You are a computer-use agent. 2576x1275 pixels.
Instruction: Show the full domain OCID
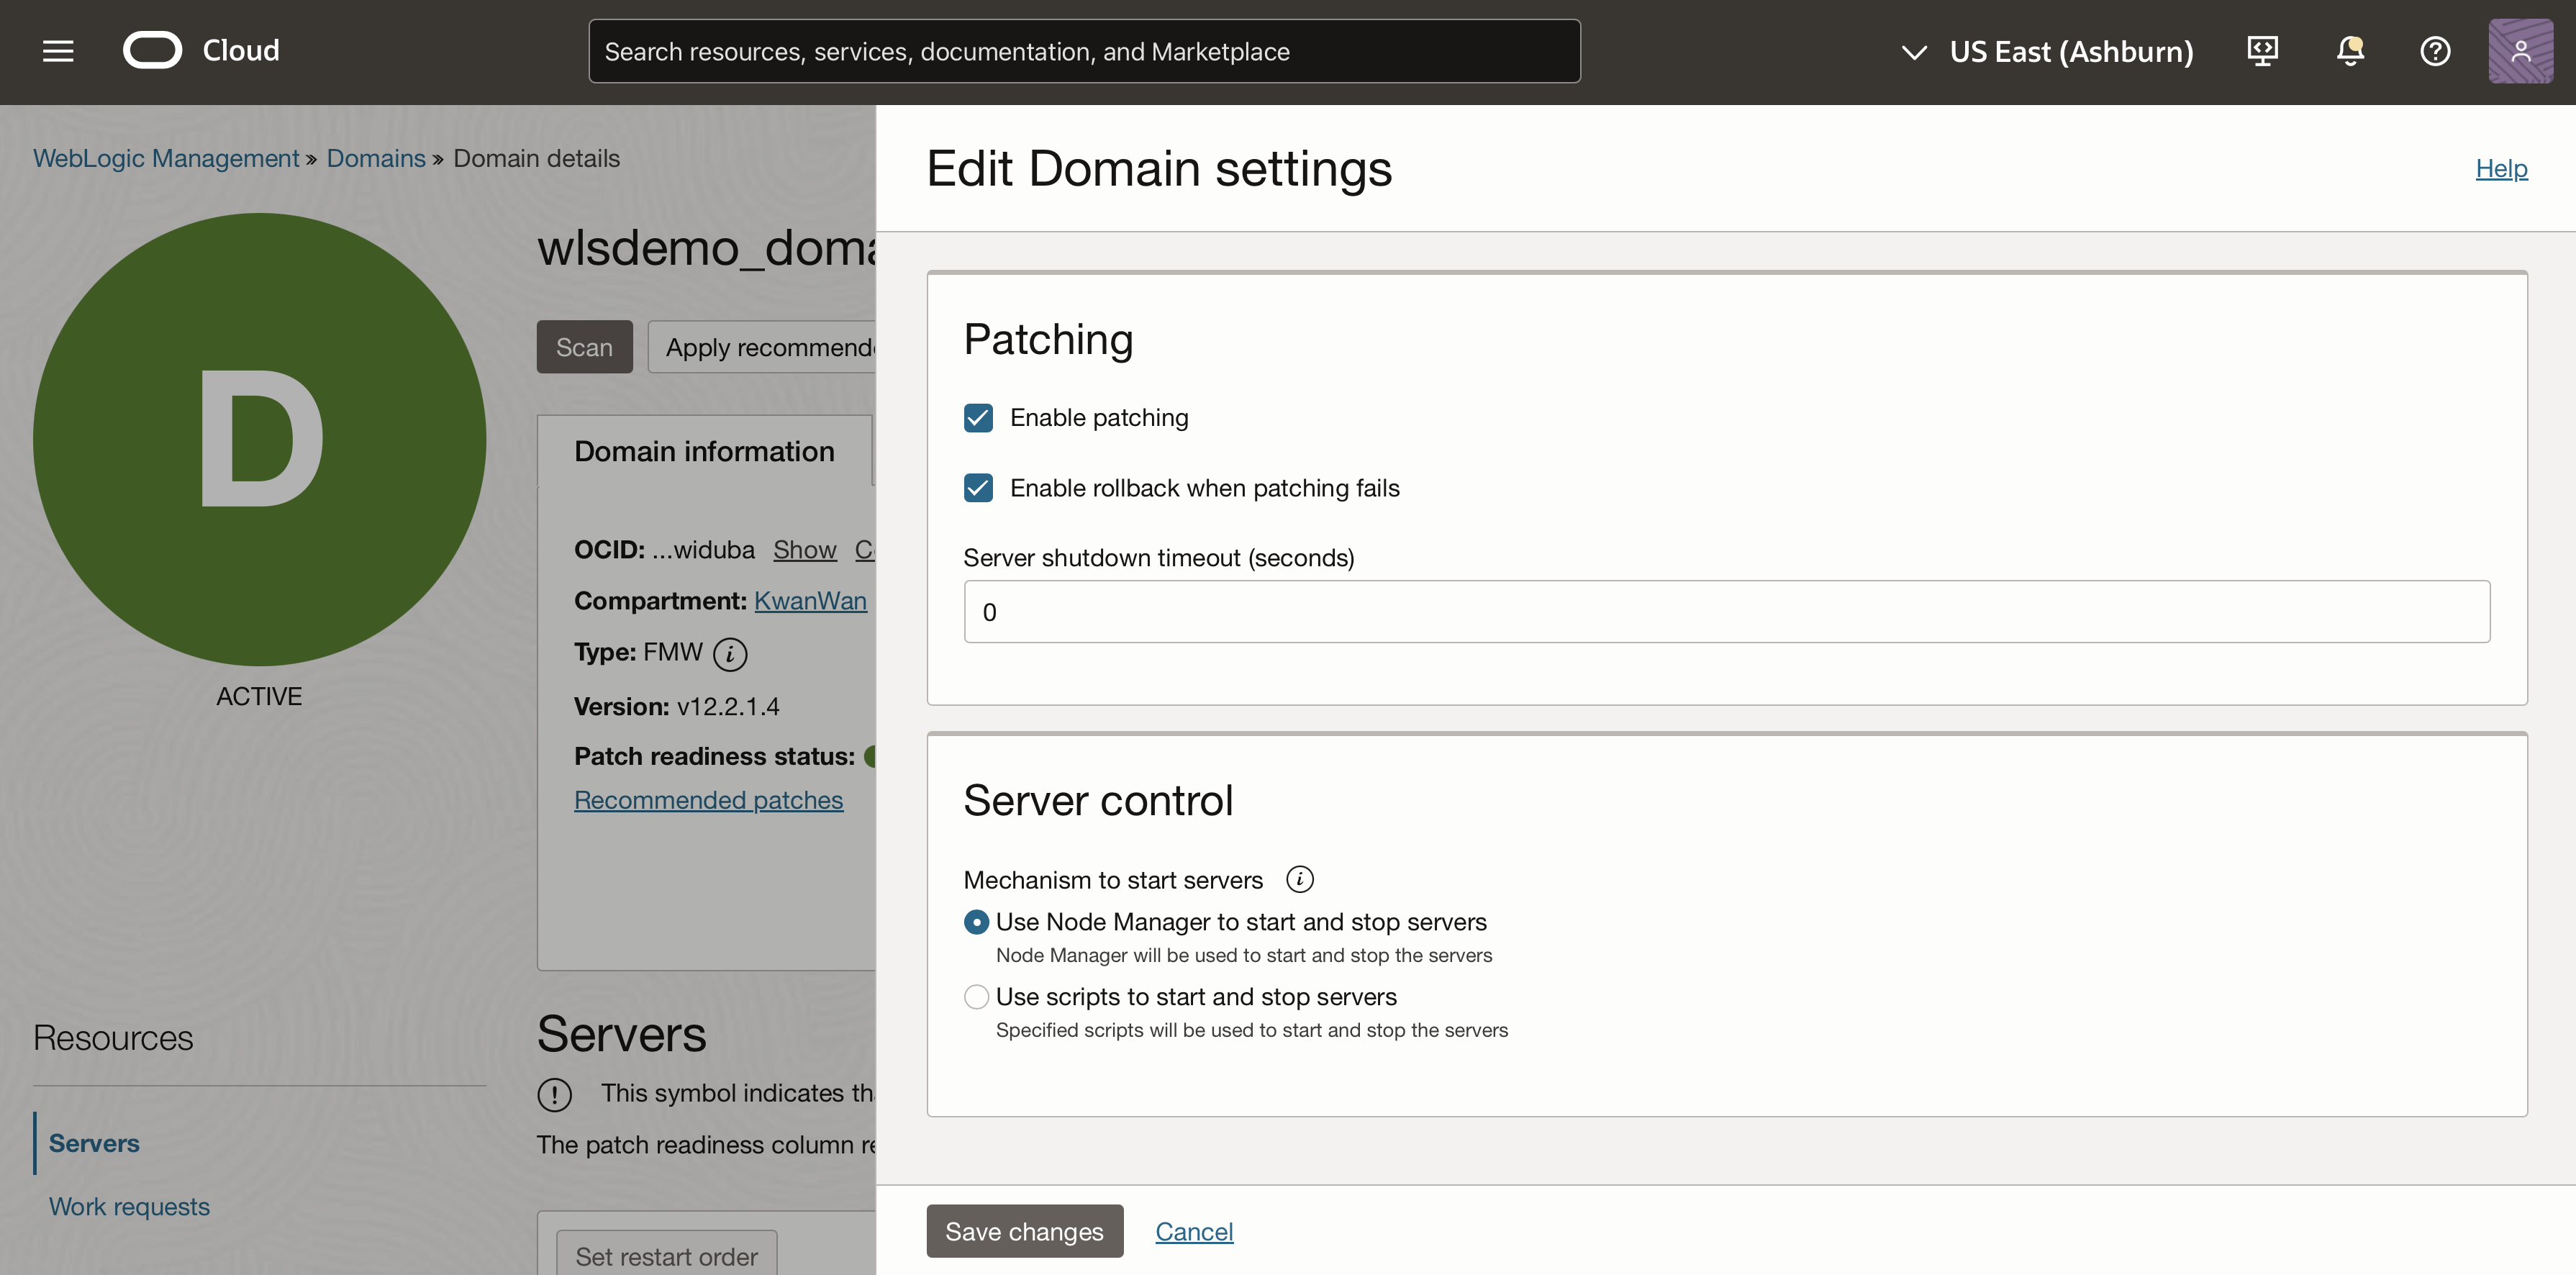(x=804, y=549)
